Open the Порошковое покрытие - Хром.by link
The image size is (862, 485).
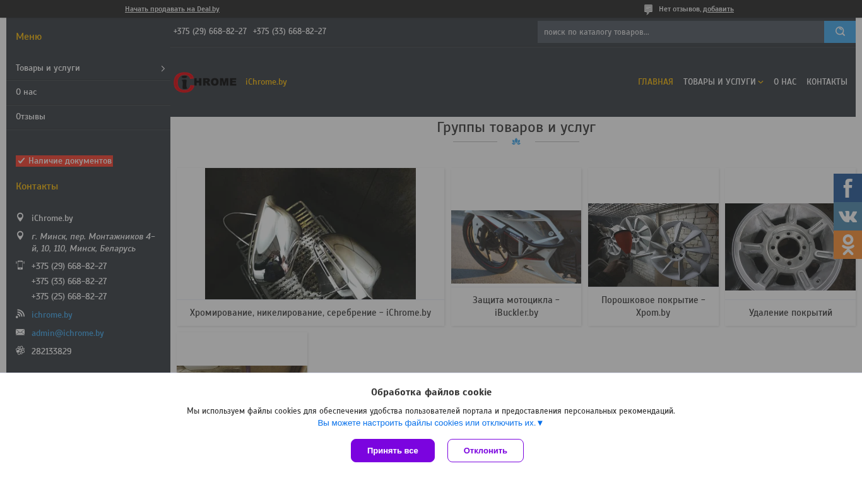653,306
